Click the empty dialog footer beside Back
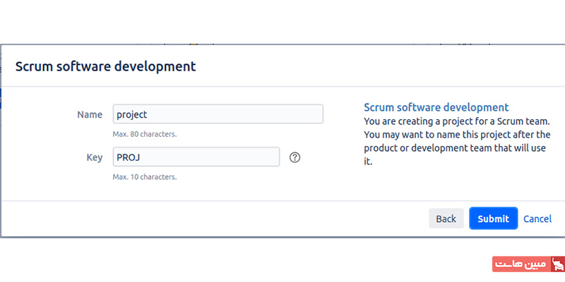 coord(215,219)
